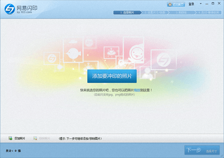Image resolution: width=224 pixels, height=158 pixels.
Task: Click the 返回首页 home button
Action: (175, 4)
